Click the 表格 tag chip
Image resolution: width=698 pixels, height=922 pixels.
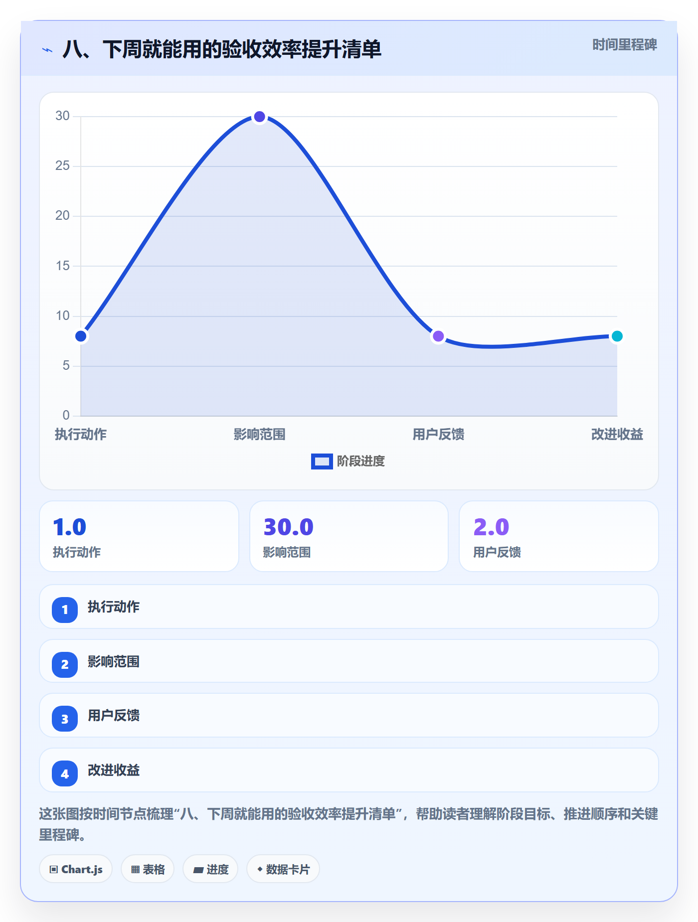coord(148,869)
